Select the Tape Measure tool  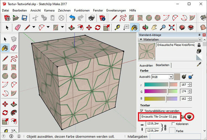pyautogui.click(x=117, y=28)
